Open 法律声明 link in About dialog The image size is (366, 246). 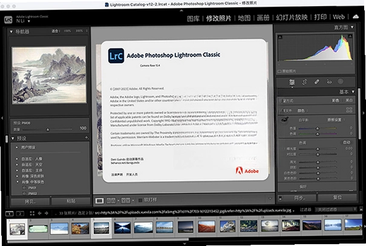coord(117,175)
